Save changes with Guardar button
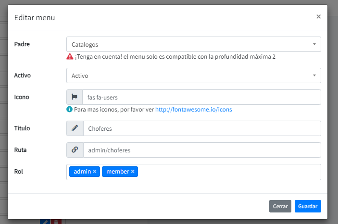The width and height of the screenshot is (338, 224). click(308, 206)
